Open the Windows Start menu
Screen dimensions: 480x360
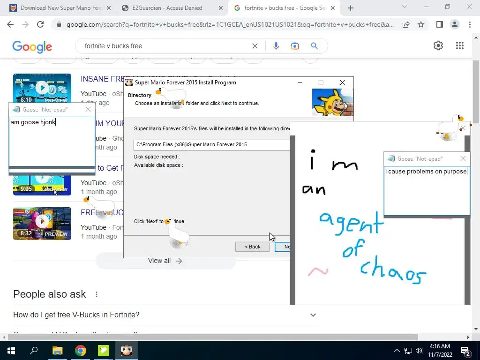tap(11, 351)
